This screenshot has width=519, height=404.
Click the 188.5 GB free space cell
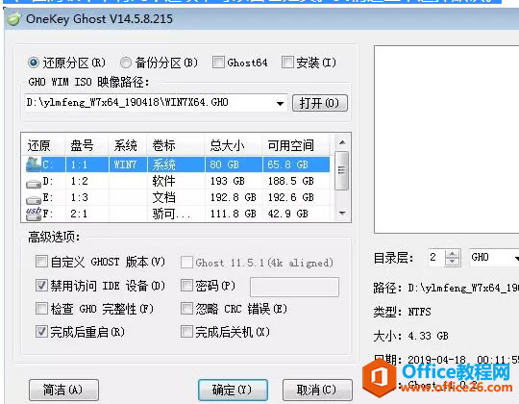(290, 181)
